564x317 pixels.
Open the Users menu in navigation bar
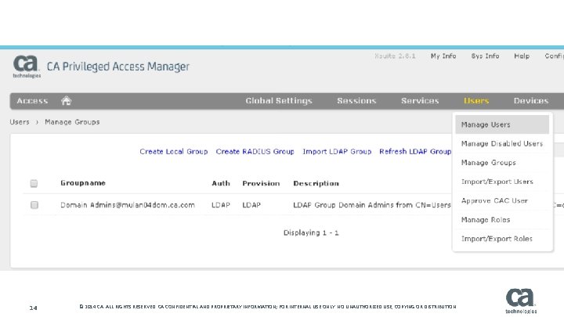[476, 101]
